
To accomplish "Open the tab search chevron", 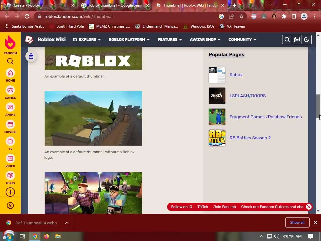I will (x=271, y=4).
